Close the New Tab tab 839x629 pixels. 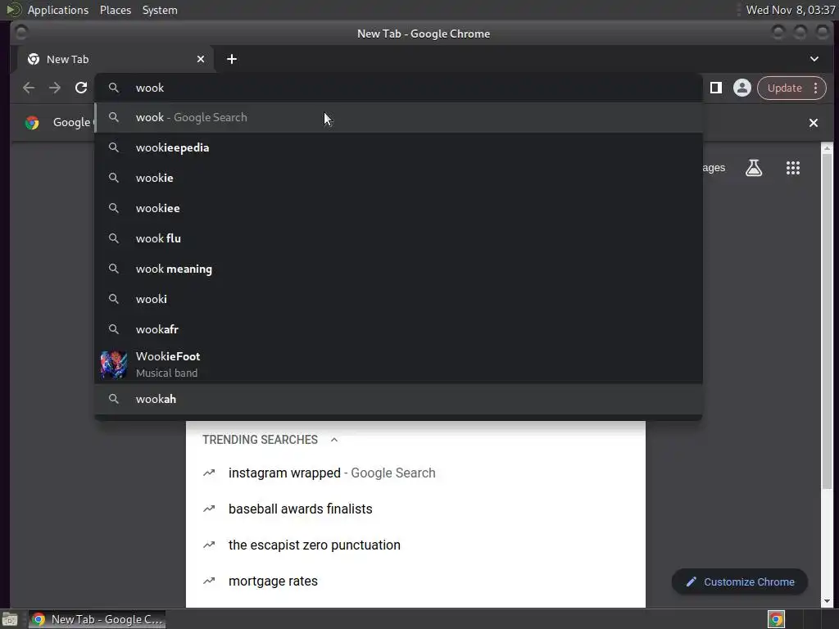pos(201,59)
